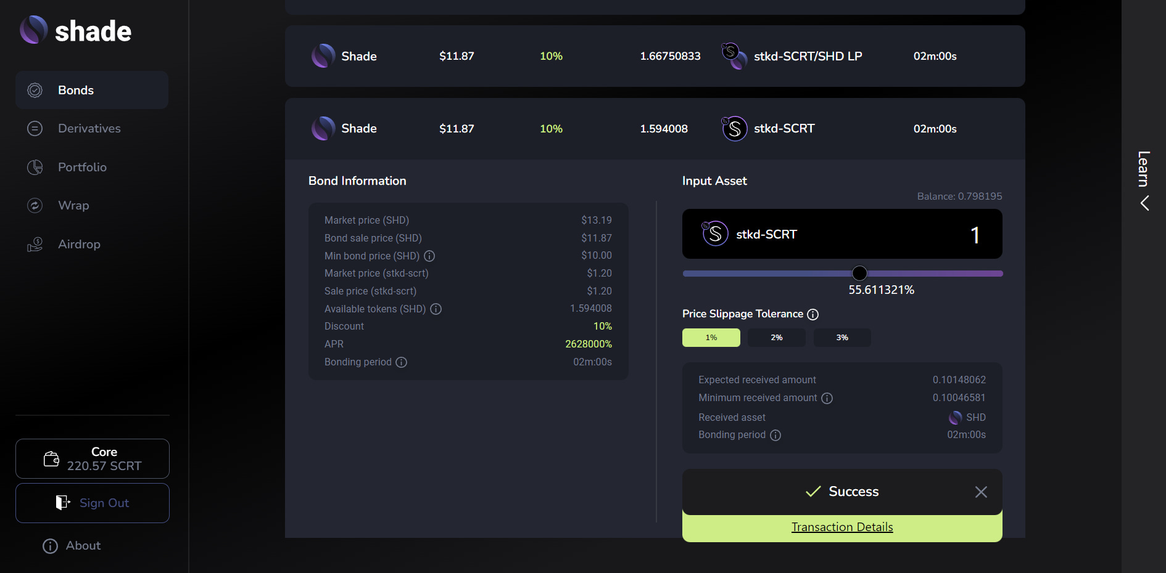Viewport: 1166px width, 573px height.
Task: Collapse the stkd-SCRT bond row
Action: 655,129
